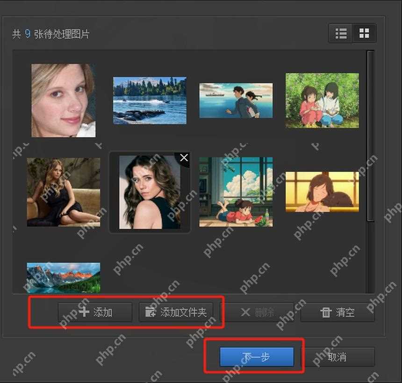
Task: Proceed with the blue 下一步 button
Action: click(257, 357)
